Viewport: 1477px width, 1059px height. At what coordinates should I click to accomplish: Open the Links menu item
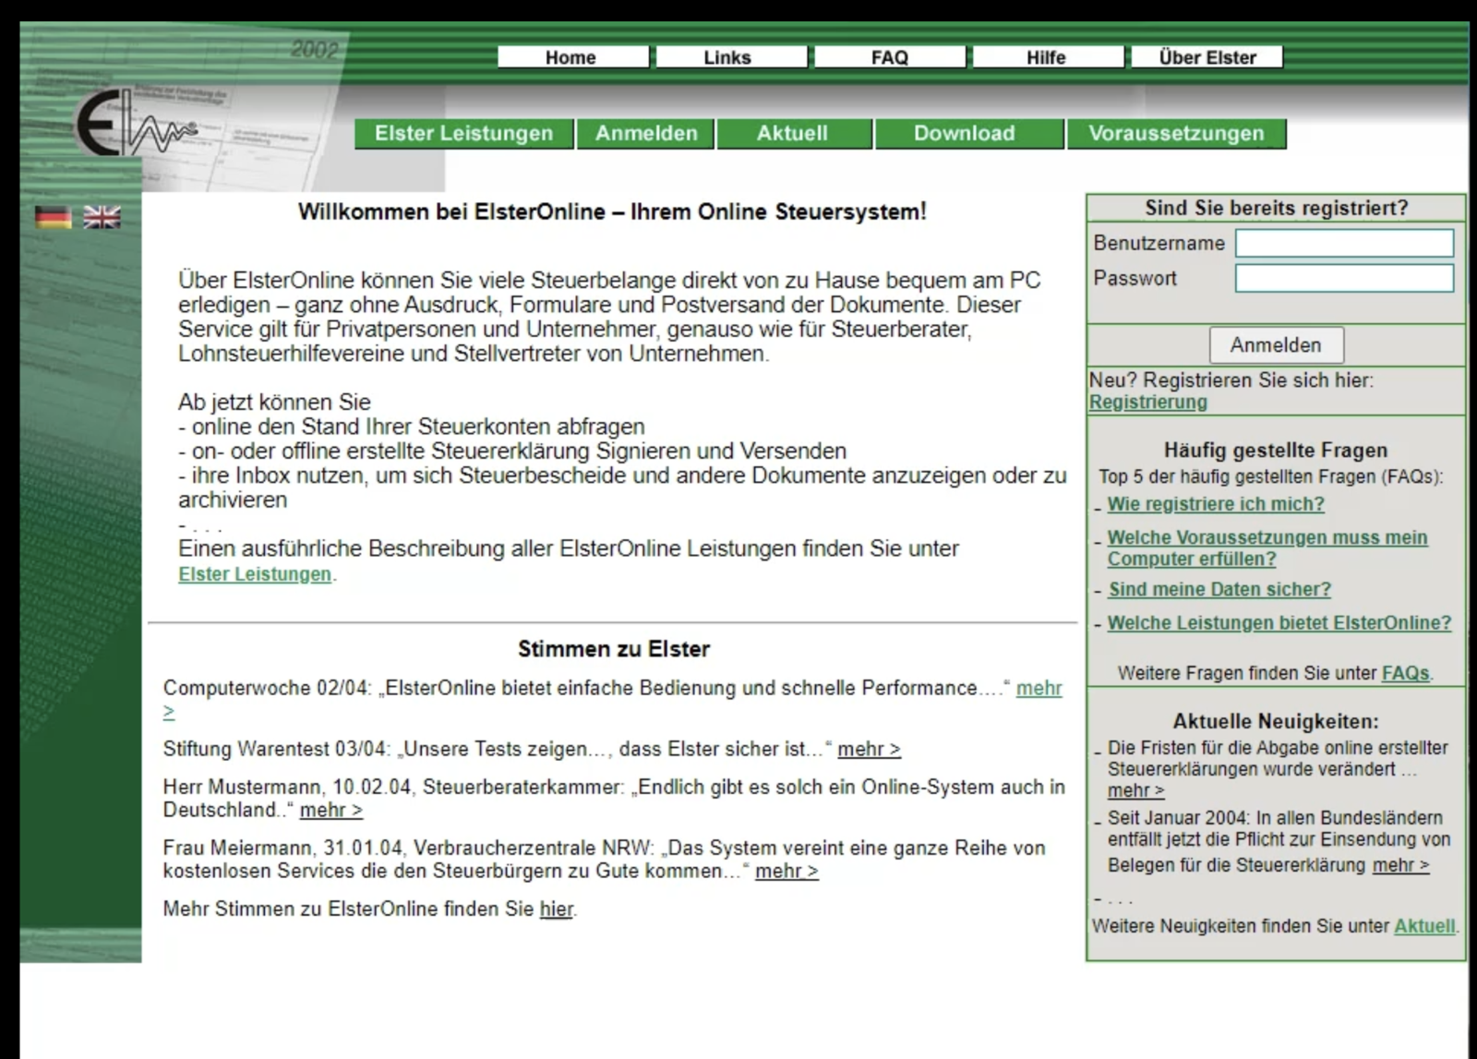pyautogui.click(x=730, y=57)
